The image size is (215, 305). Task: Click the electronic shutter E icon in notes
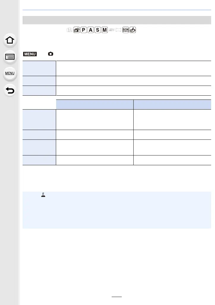pos(43,195)
